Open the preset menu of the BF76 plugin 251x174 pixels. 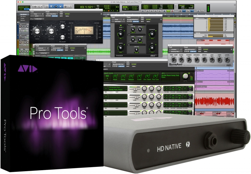[52, 14]
